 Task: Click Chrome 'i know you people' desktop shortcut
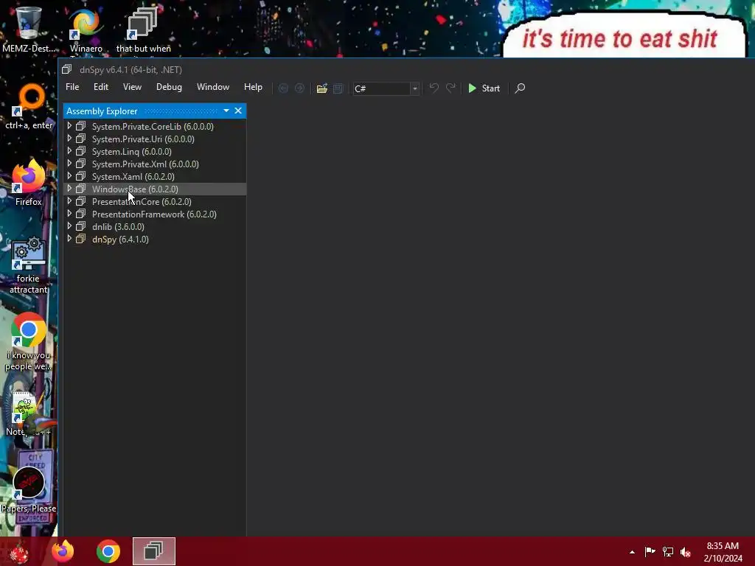pos(29,342)
